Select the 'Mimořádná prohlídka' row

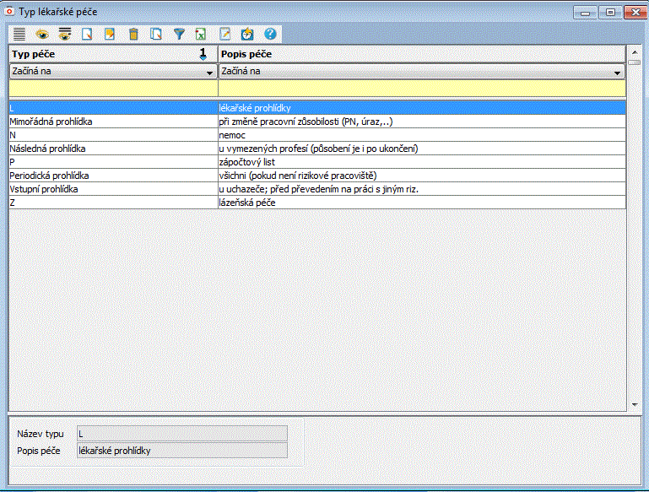[x=112, y=122]
